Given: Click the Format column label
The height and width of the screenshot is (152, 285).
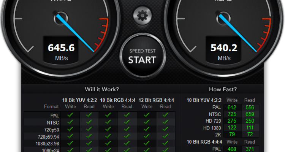Looking at the screenshot, I should pyautogui.click(x=51, y=107).
